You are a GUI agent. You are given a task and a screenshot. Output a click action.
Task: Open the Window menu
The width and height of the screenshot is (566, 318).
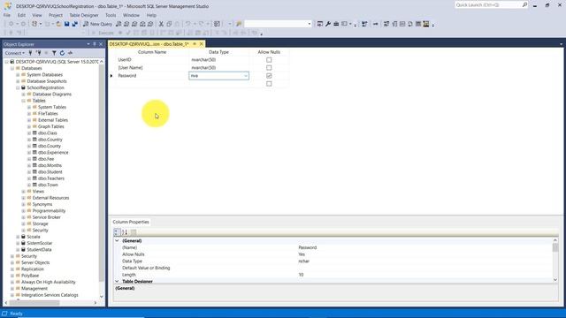click(131, 15)
